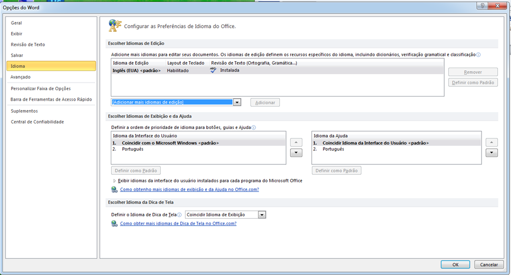Open Central de Confiabilidade
The height and width of the screenshot is (275, 511).
coord(37,122)
